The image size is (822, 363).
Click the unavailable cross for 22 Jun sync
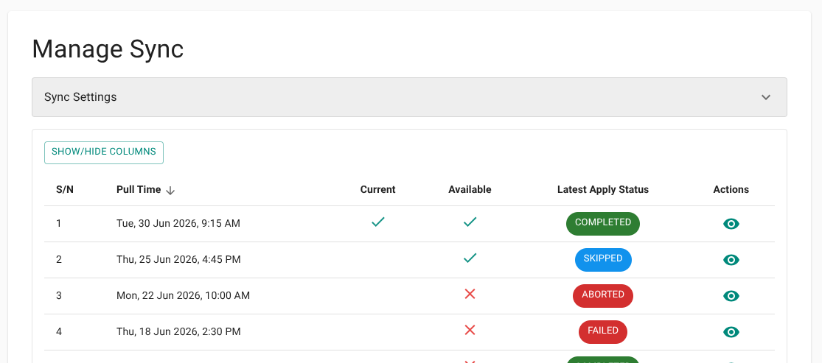tap(470, 294)
